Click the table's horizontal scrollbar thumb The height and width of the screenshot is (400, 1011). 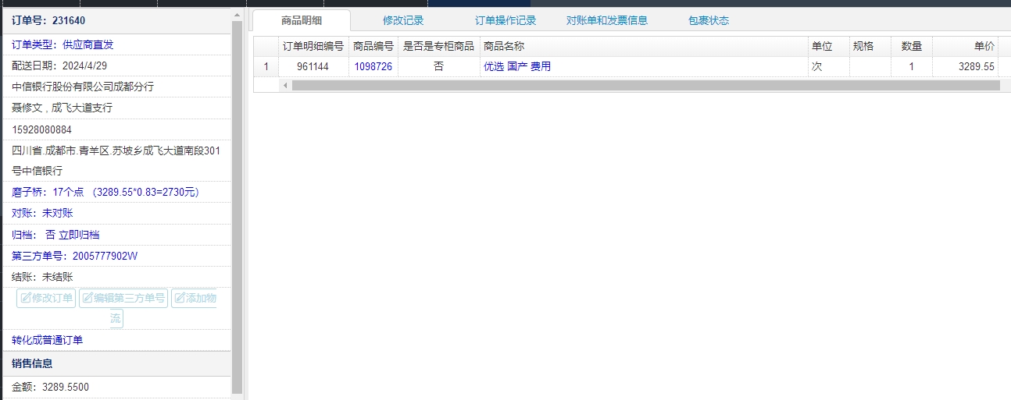coord(645,85)
